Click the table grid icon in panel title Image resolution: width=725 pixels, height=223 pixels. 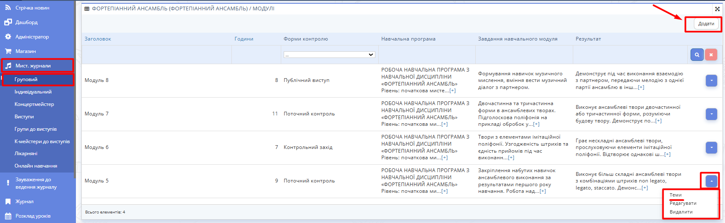87,9
